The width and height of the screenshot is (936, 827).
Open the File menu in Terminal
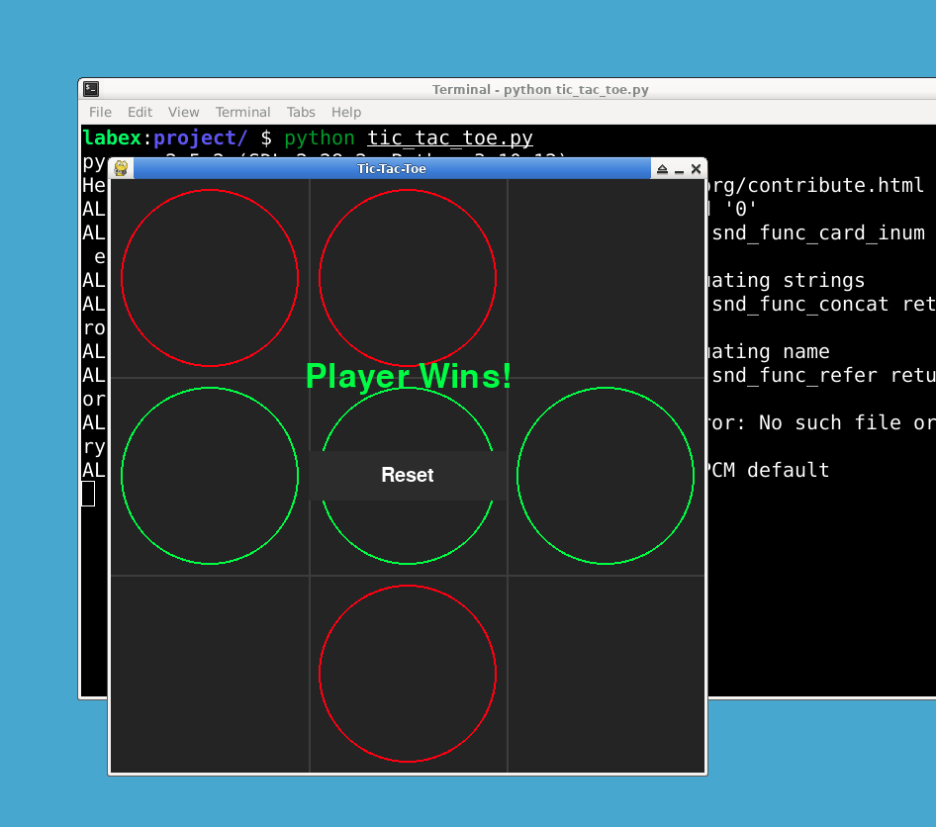coord(99,112)
